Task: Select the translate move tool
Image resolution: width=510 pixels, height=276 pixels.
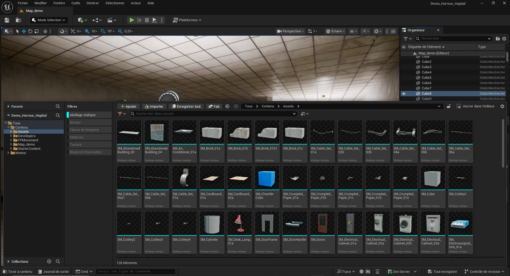Action: [24, 31]
